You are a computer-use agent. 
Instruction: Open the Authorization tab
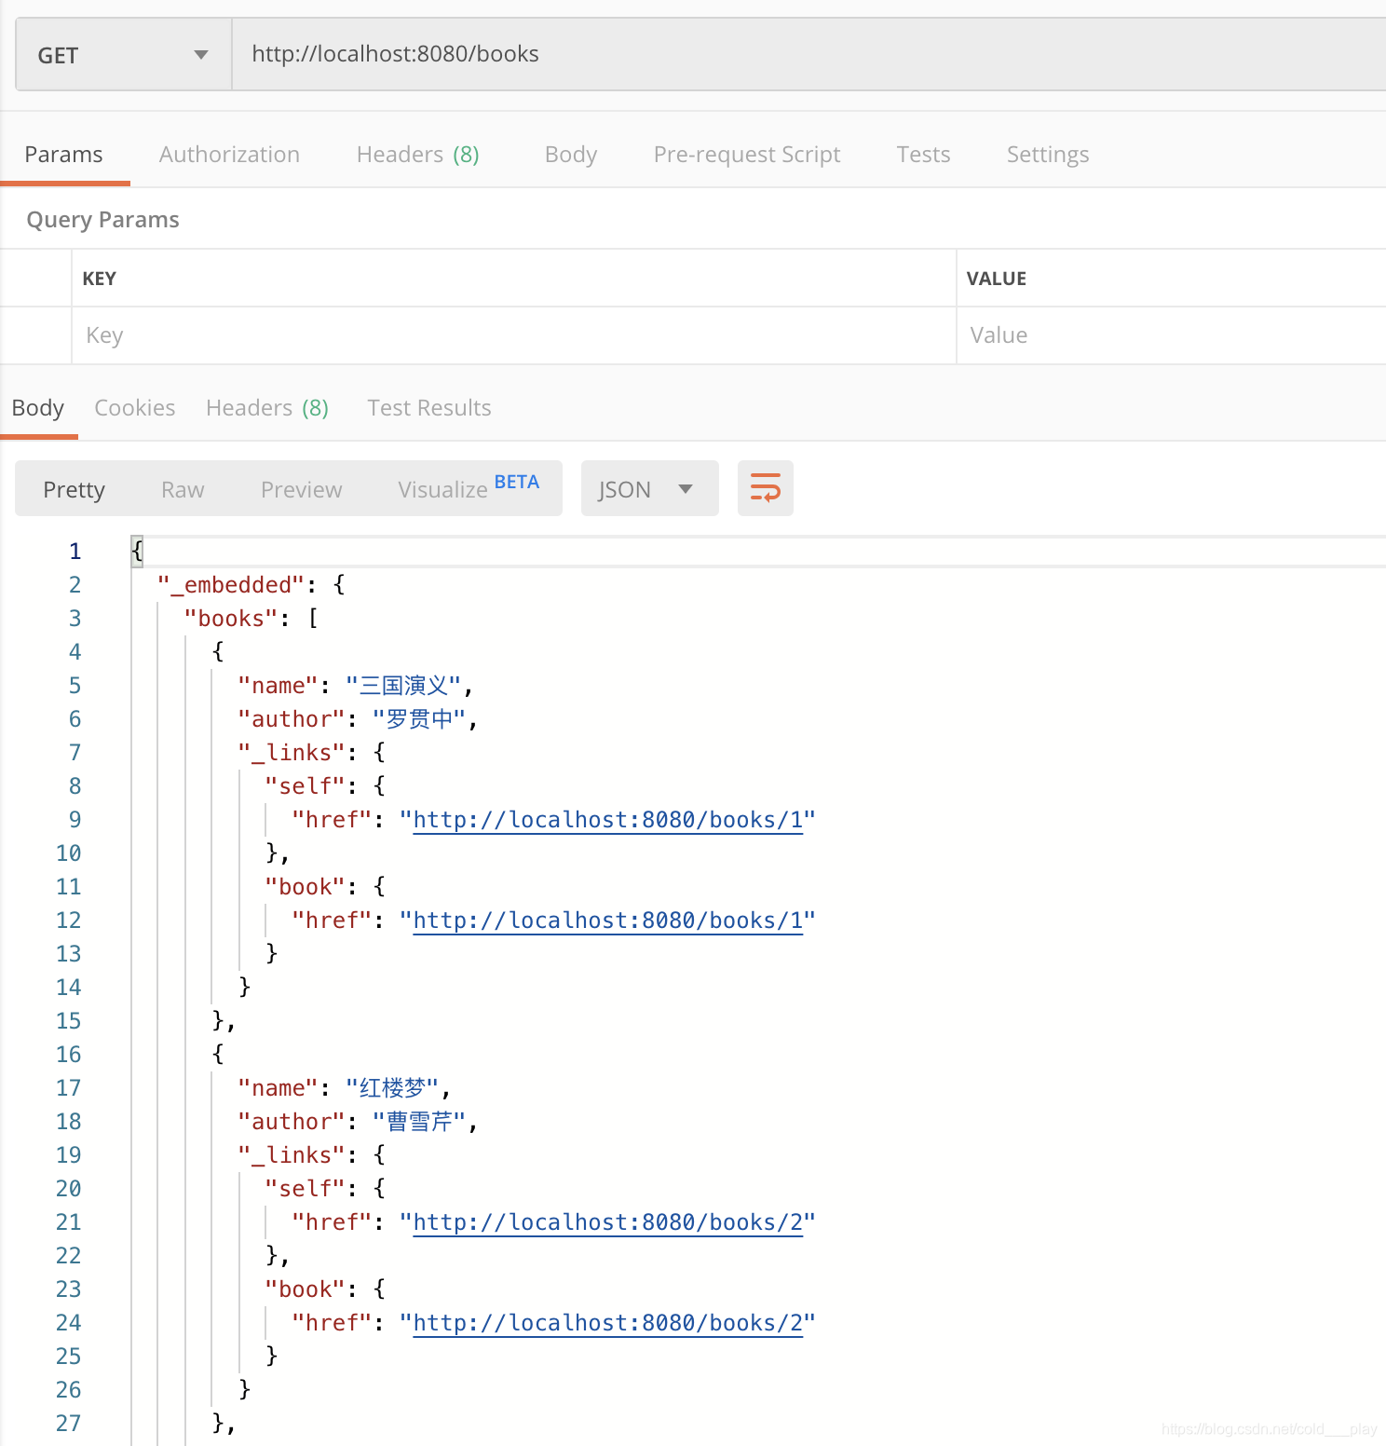click(x=229, y=155)
